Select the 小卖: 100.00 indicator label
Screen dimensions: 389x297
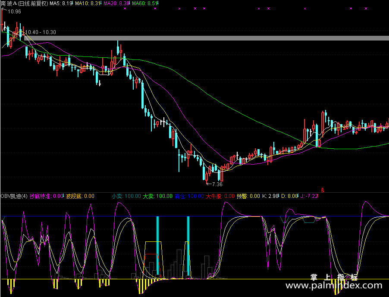[126, 196]
